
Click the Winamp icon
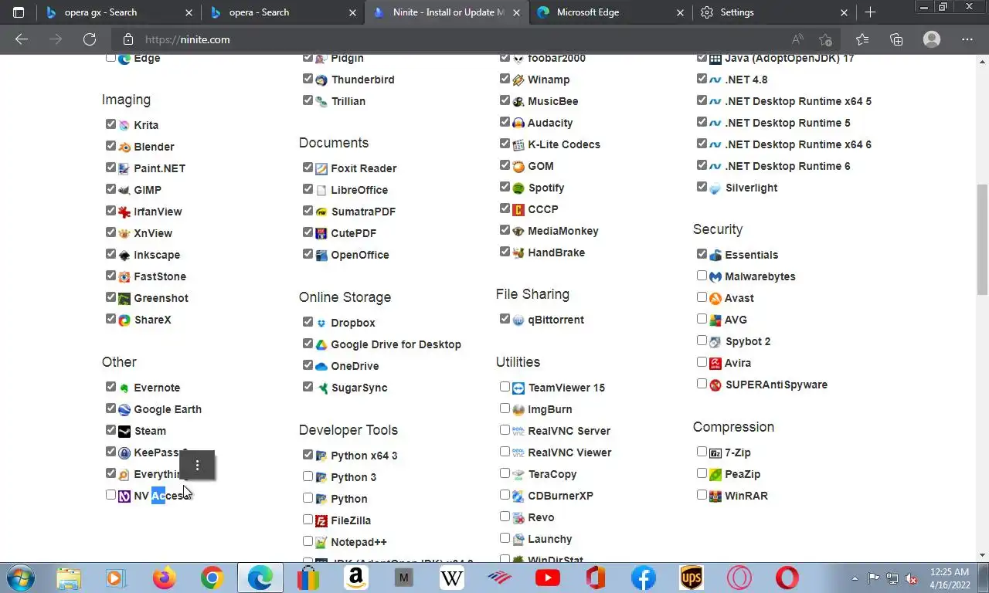[x=518, y=80]
